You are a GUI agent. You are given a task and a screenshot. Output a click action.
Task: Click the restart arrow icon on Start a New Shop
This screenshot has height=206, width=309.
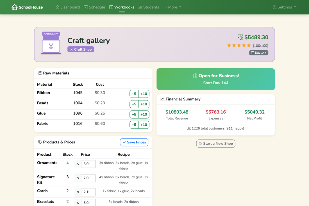[200, 144]
